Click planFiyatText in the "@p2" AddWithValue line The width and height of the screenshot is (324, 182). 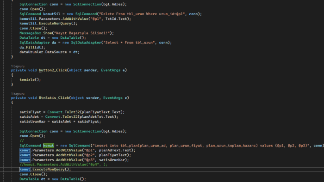coord(113,155)
